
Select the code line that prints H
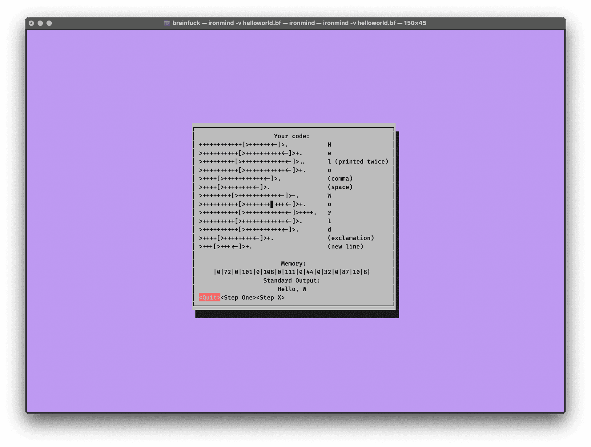[243, 144]
